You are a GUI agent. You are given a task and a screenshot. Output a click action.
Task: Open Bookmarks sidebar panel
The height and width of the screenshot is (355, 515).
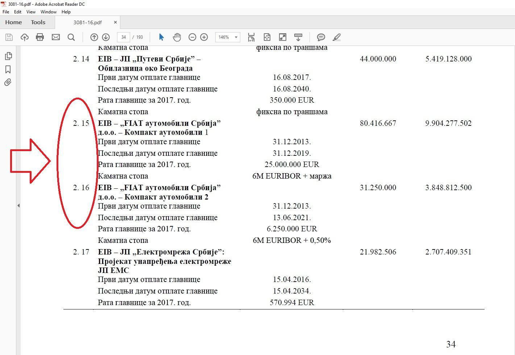click(x=8, y=69)
